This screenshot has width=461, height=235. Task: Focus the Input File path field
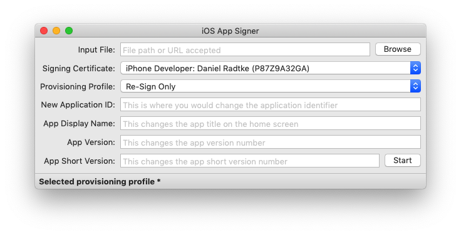[x=245, y=49]
